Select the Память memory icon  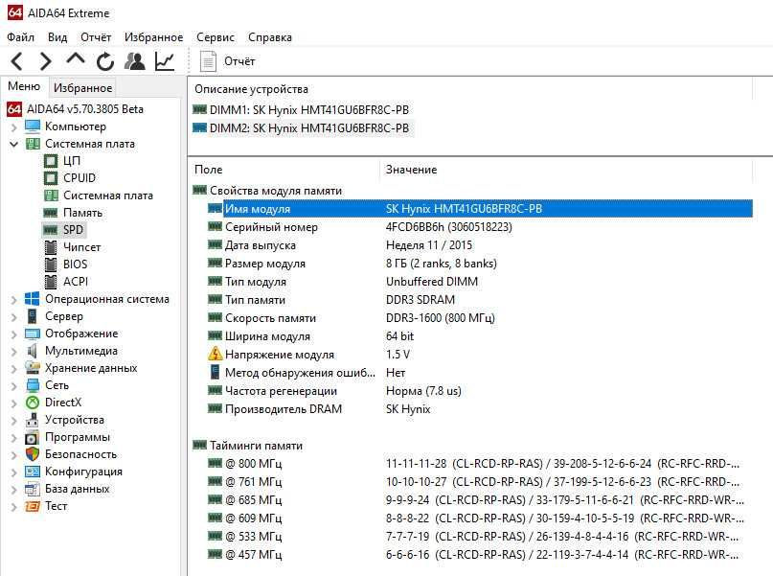[x=50, y=213]
